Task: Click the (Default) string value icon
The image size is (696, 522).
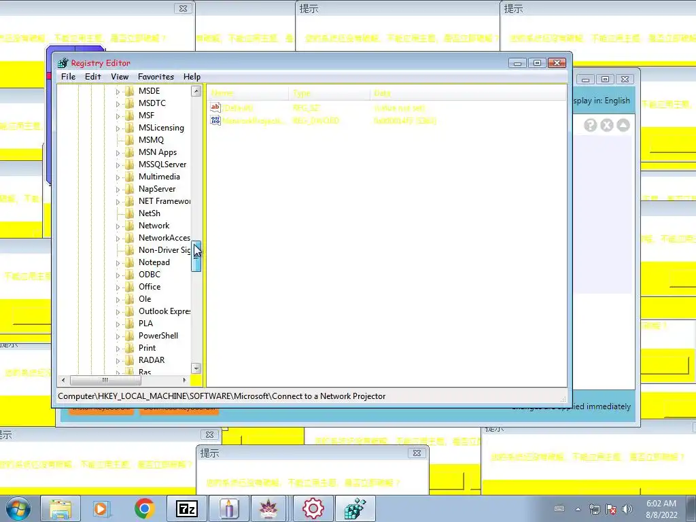Action: (215, 107)
